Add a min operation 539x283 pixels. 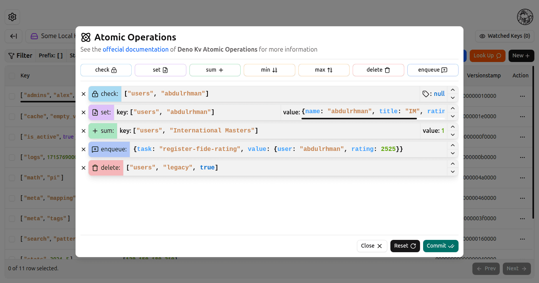pyautogui.click(x=269, y=70)
